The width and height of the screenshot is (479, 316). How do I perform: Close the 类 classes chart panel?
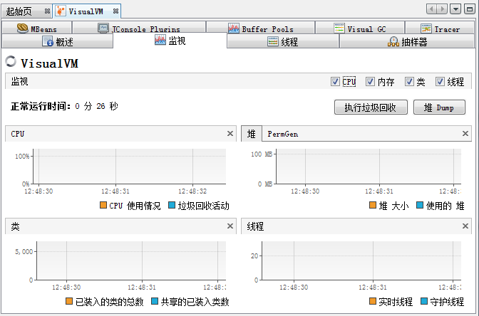pos(230,226)
